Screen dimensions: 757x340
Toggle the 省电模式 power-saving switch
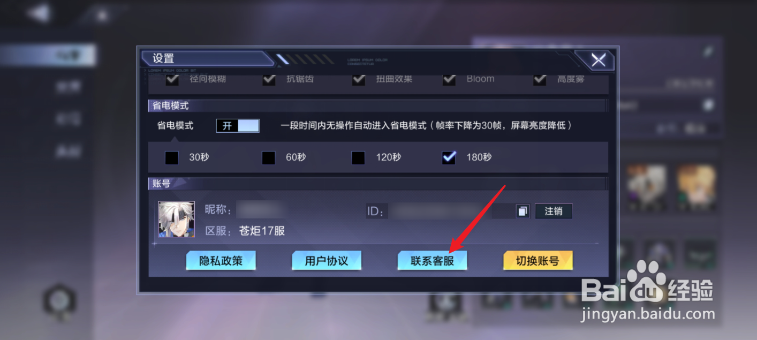[238, 126]
